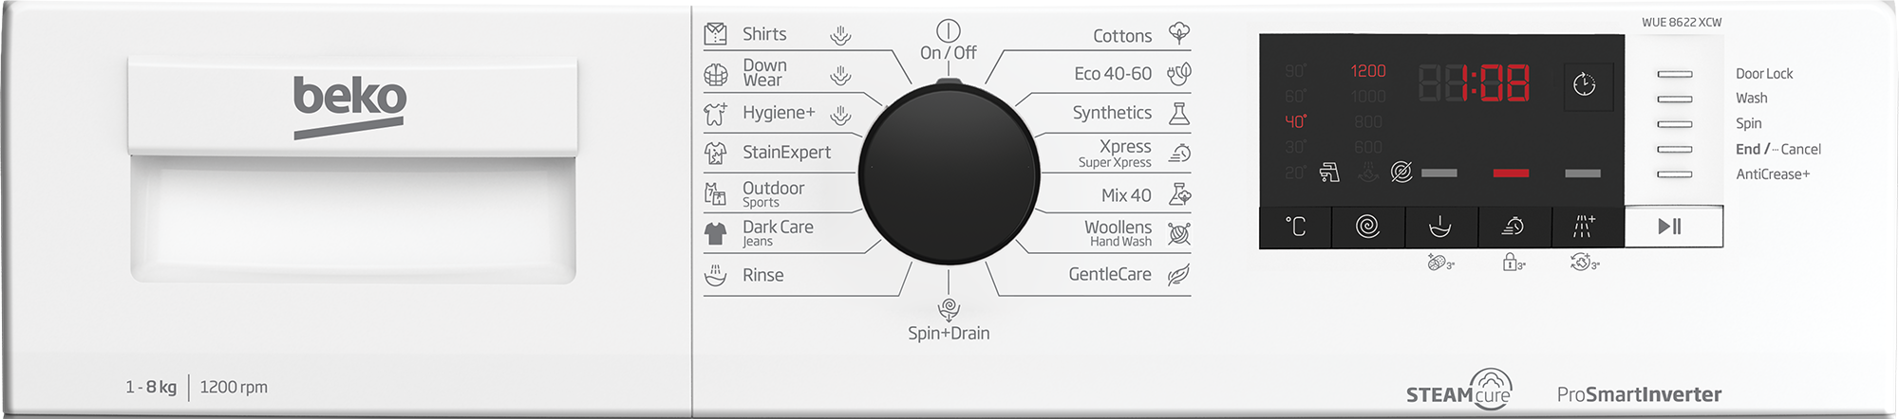Screen dimensions: 1899x419
Task: Select the End / Cancel indicator bar
Action: (x=1675, y=149)
